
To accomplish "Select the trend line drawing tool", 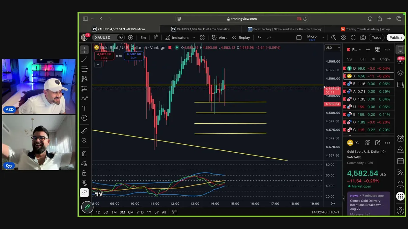I will (x=84, y=59).
